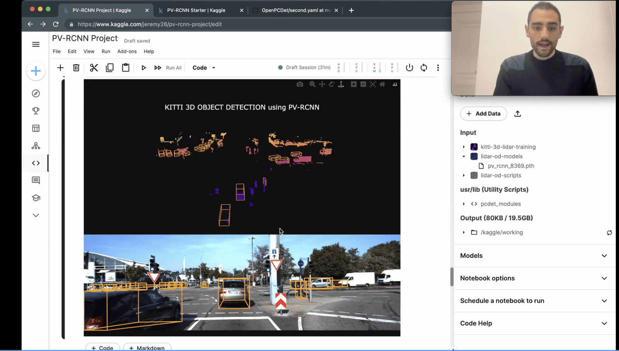Select the pv_rcnn_8369.pth file

(x=511, y=166)
